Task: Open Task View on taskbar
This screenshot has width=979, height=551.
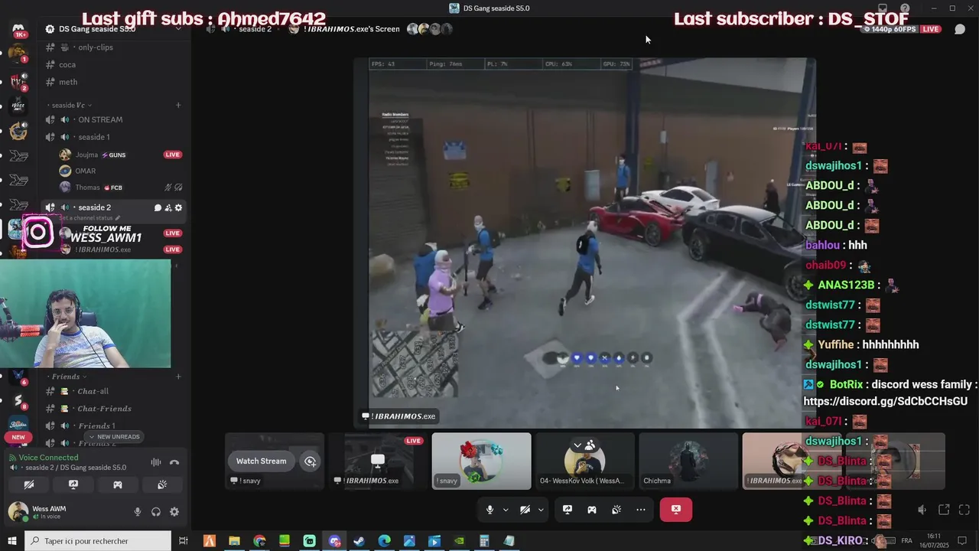Action: [x=184, y=541]
